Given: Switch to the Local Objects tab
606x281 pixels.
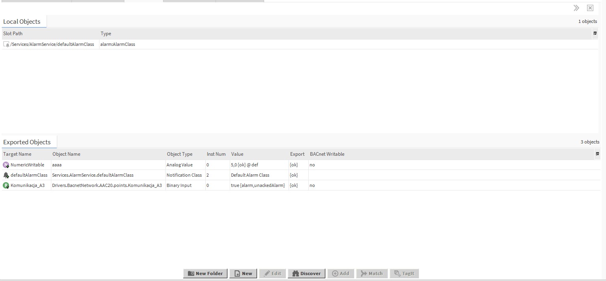Looking at the screenshot, I should [22, 21].
